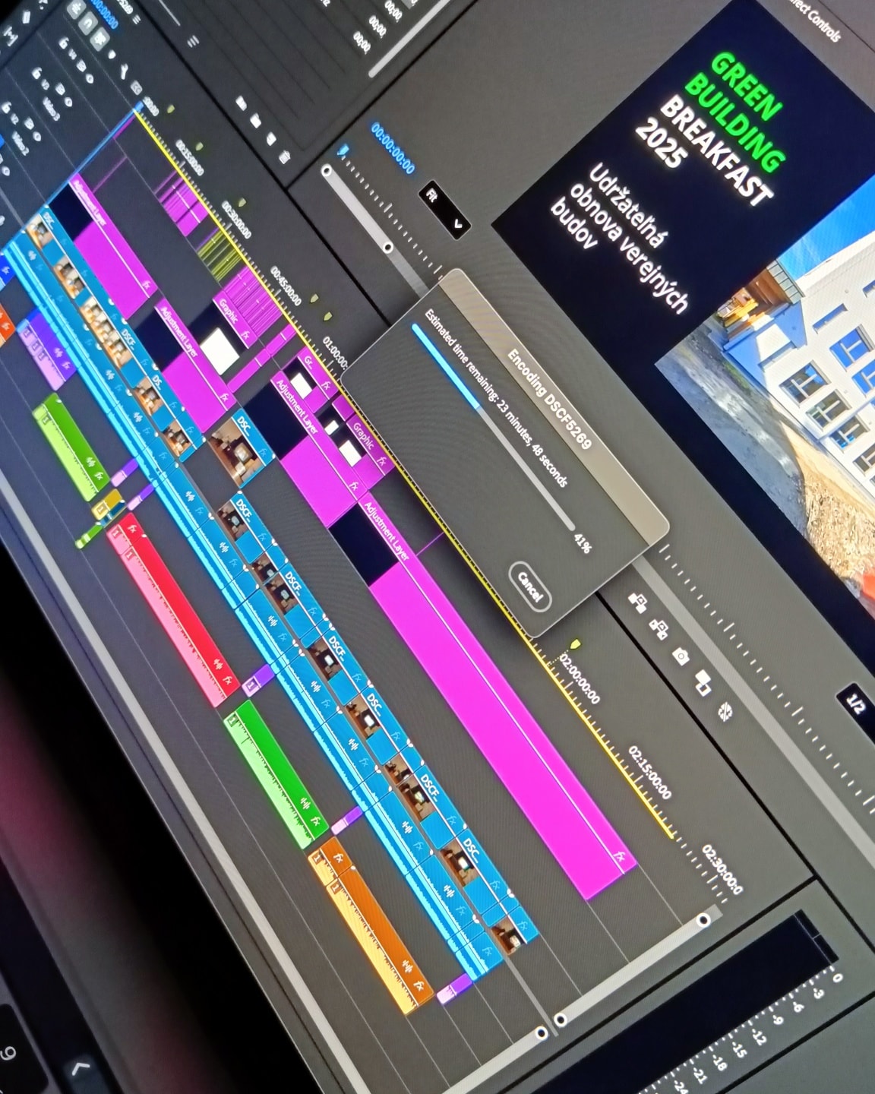Click the trash delete icon in Project panel
The image size is (875, 1094).
(x=285, y=157)
